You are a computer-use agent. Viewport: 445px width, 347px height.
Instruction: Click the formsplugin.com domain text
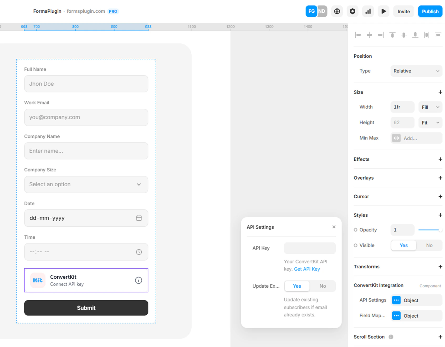coord(86,11)
